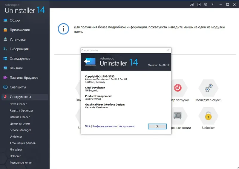
Task: Click the Влияние chart icon in sidebar
Action: 5,68
